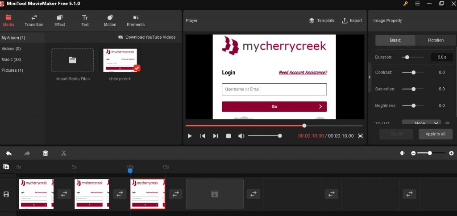
Task: Click the scissors Split icon
Action: tap(64, 153)
